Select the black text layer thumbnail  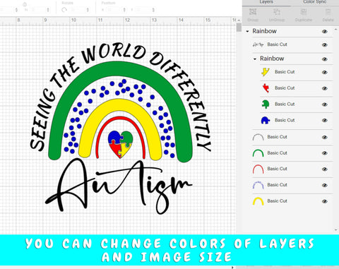tap(258, 44)
